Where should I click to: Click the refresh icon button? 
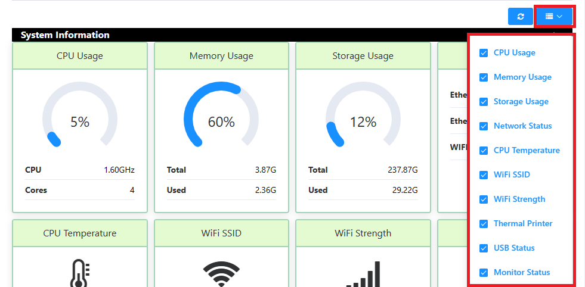point(521,17)
